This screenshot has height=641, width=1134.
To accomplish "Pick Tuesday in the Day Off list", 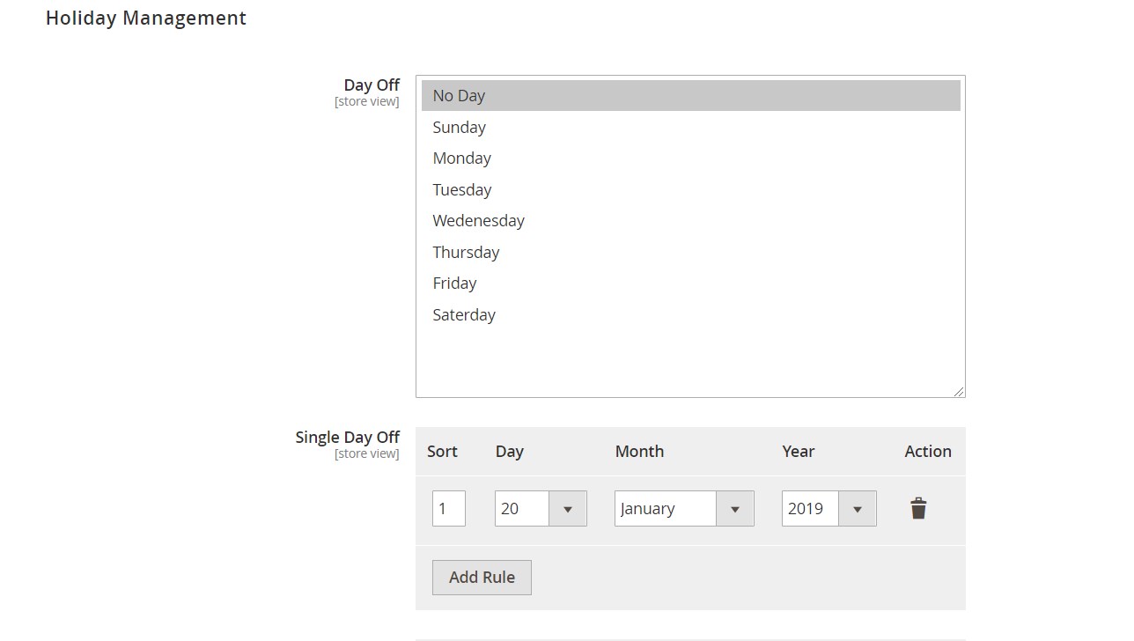I will pyautogui.click(x=690, y=190).
